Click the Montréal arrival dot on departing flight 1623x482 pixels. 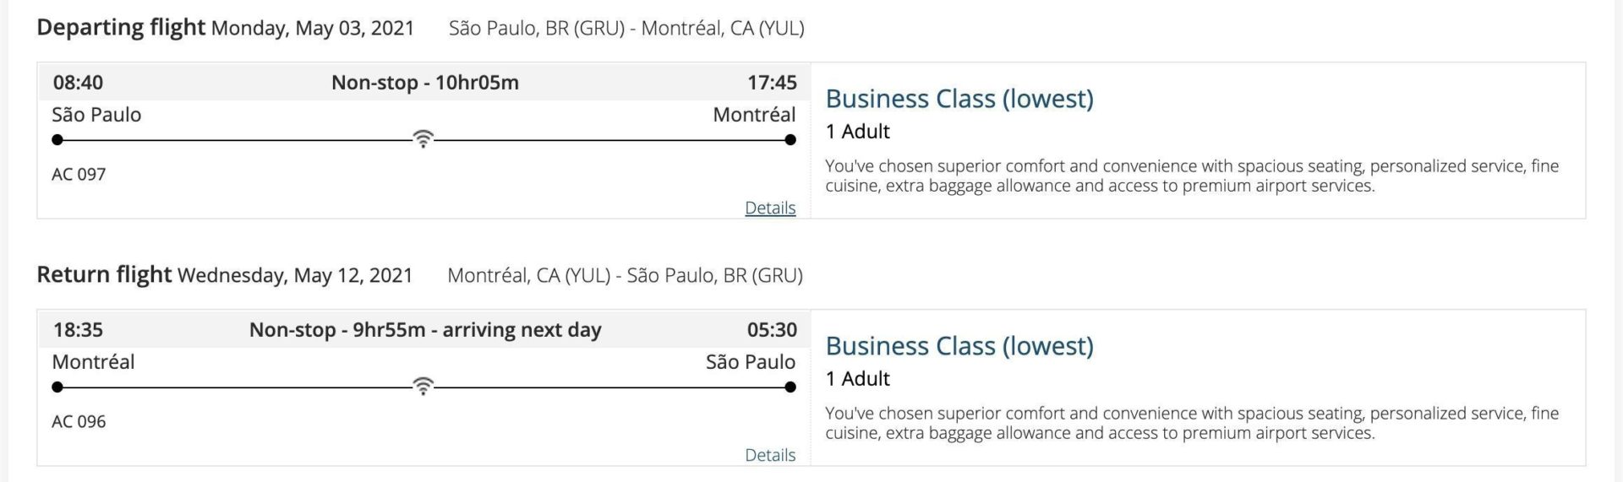click(790, 140)
